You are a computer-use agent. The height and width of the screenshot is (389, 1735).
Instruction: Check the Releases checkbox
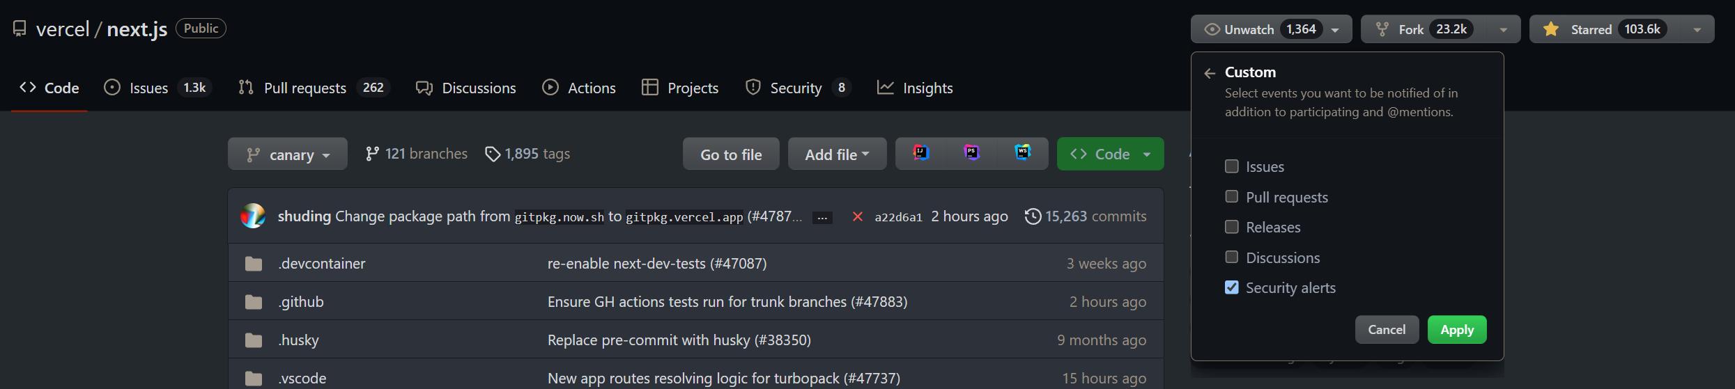[1232, 227]
